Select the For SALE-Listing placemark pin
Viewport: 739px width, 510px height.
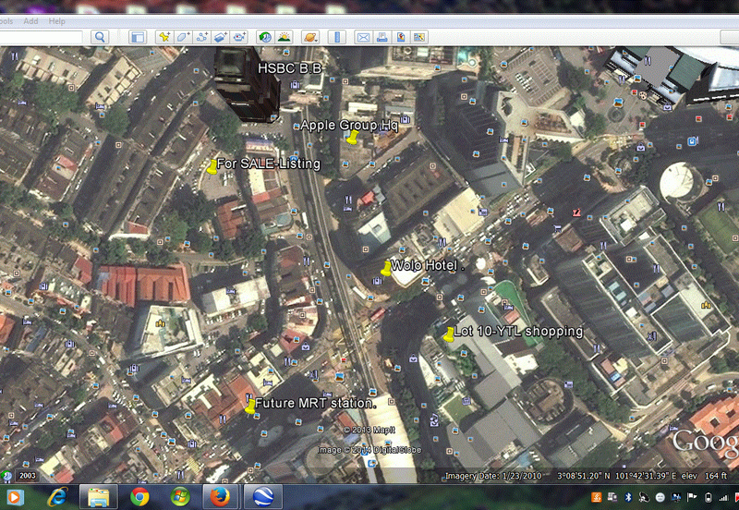[212, 167]
